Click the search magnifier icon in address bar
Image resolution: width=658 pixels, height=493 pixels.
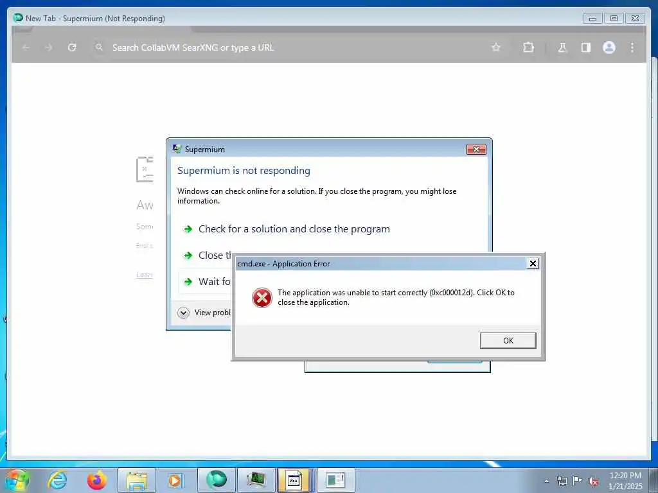tap(99, 48)
